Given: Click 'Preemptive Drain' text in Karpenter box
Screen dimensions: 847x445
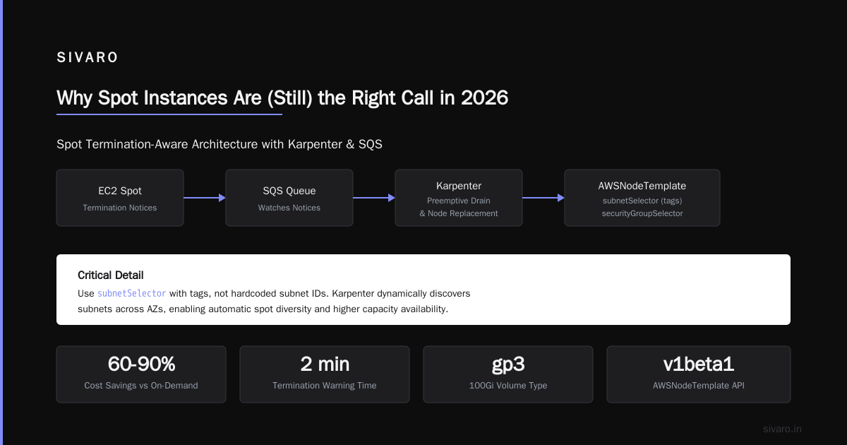Looking at the screenshot, I should 459,201.
